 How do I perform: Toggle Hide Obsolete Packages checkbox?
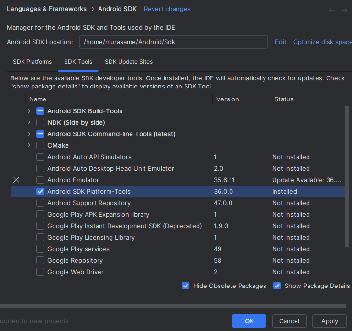[x=186, y=286]
